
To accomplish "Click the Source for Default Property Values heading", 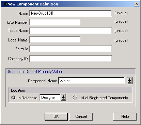I will click(36, 72).
